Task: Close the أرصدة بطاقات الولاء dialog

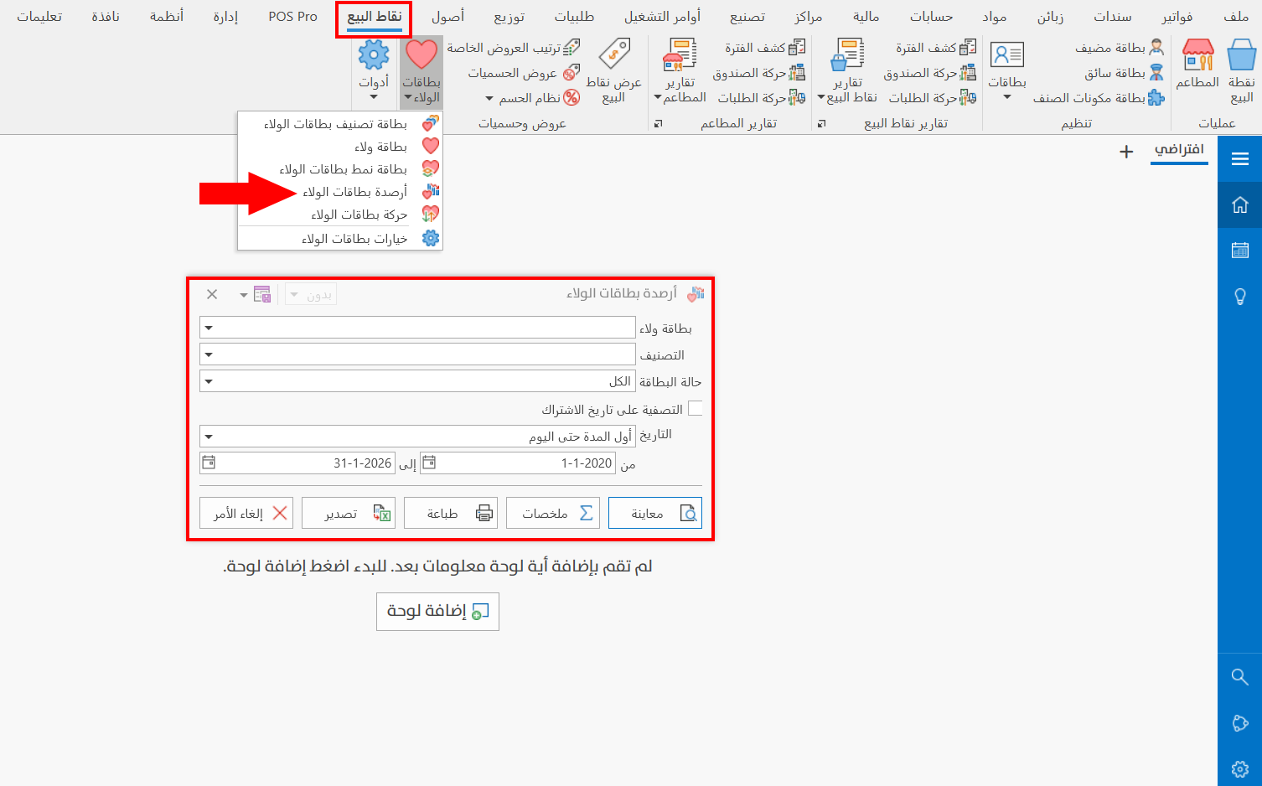Action: pyautogui.click(x=212, y=294)
